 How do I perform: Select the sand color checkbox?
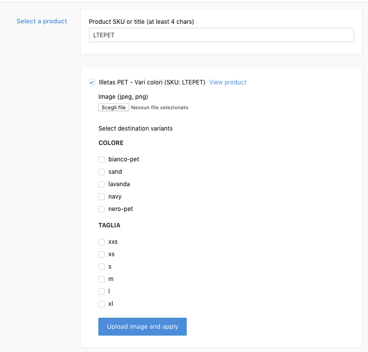[101, 172]
